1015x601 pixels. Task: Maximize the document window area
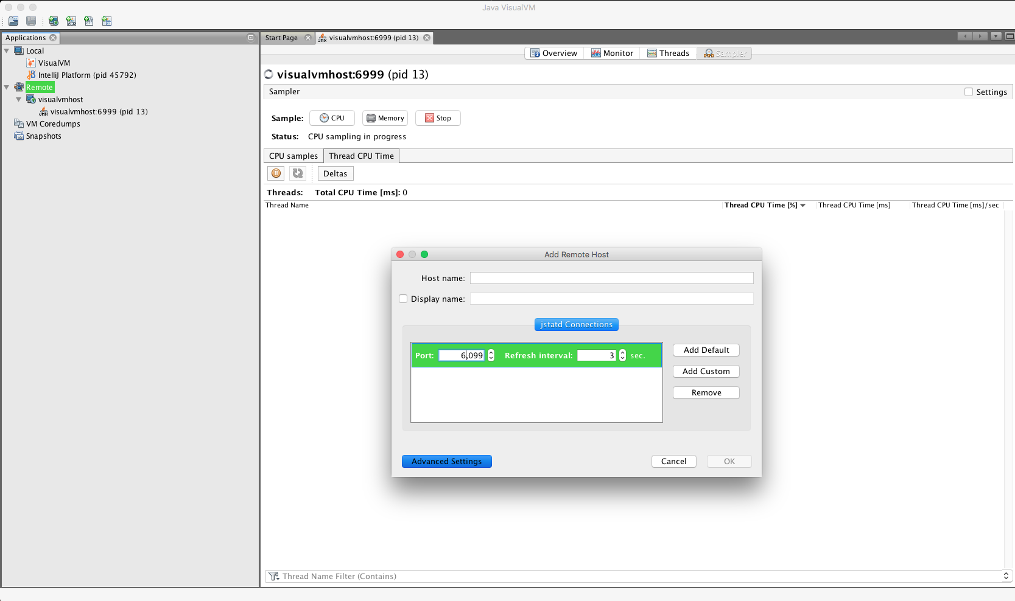1009,36
